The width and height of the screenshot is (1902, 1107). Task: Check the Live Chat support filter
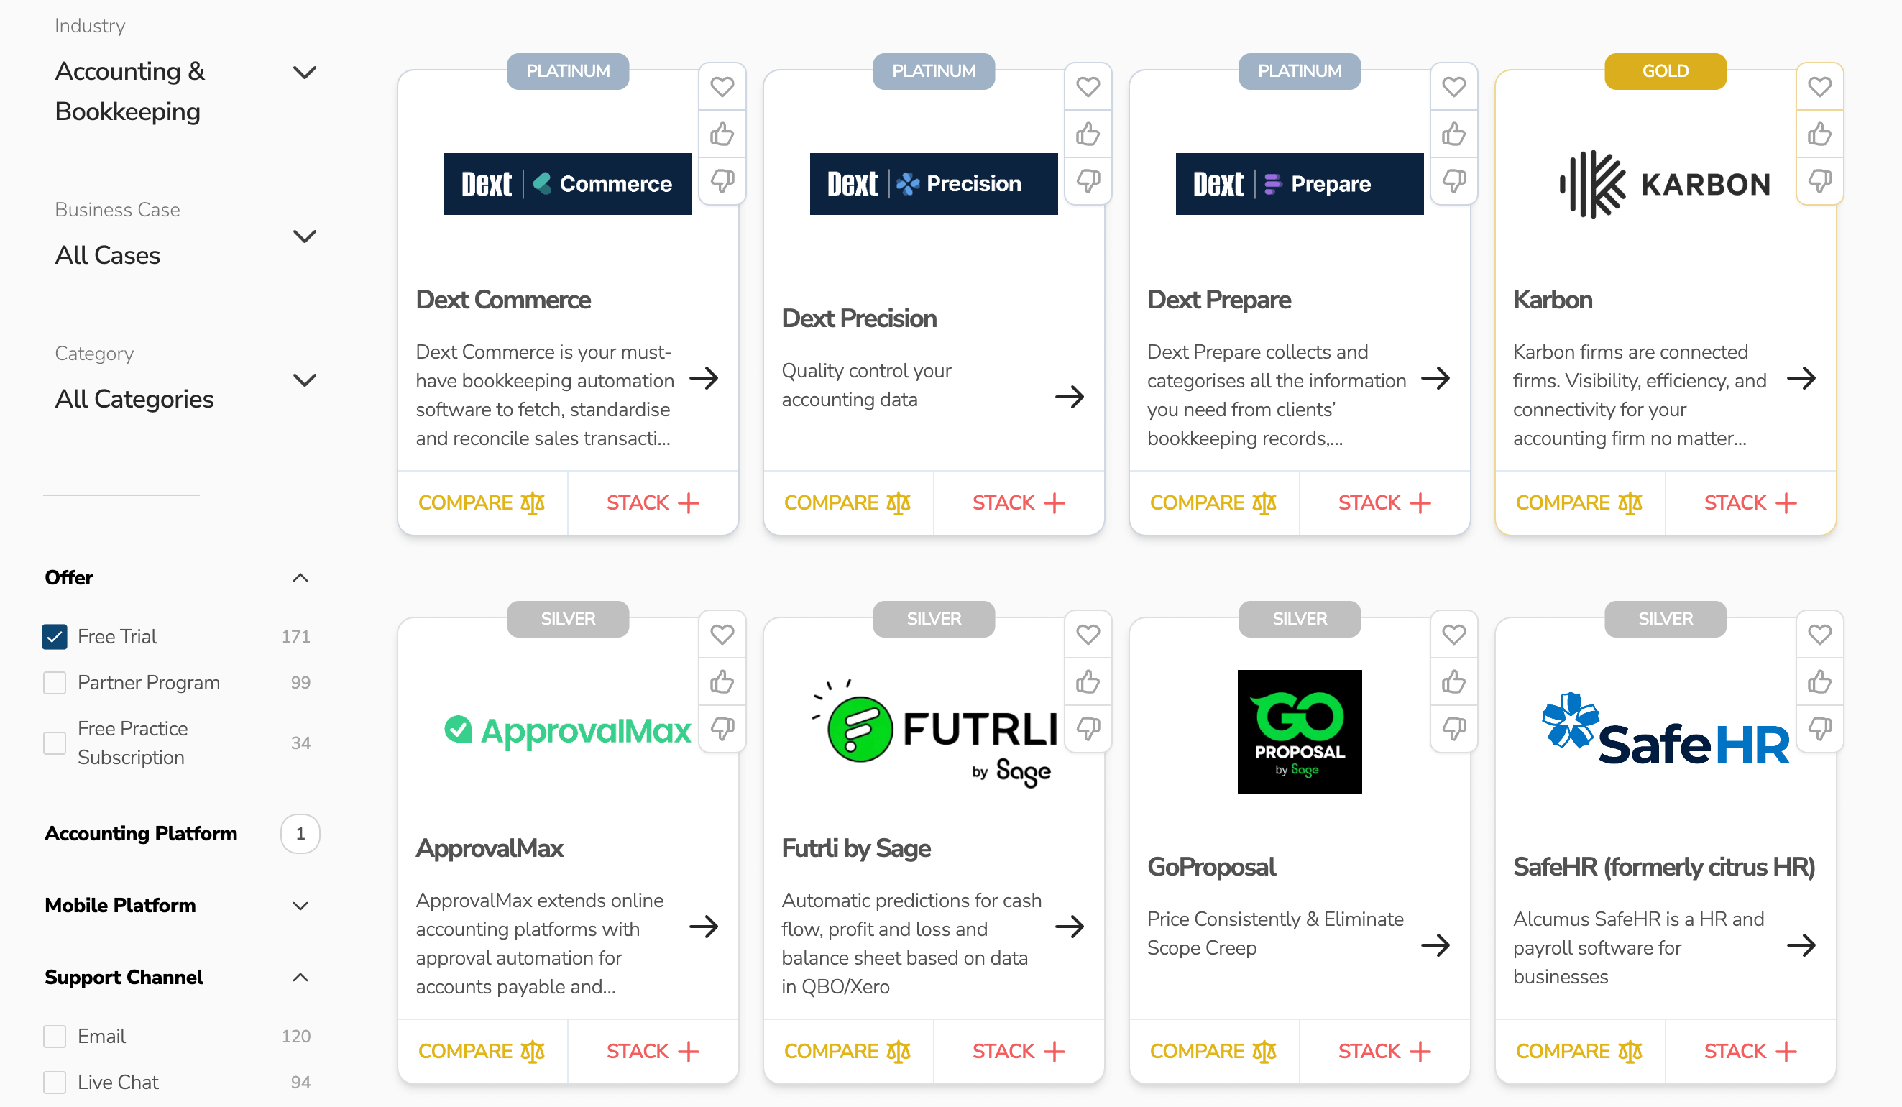tap(55, 1082)
